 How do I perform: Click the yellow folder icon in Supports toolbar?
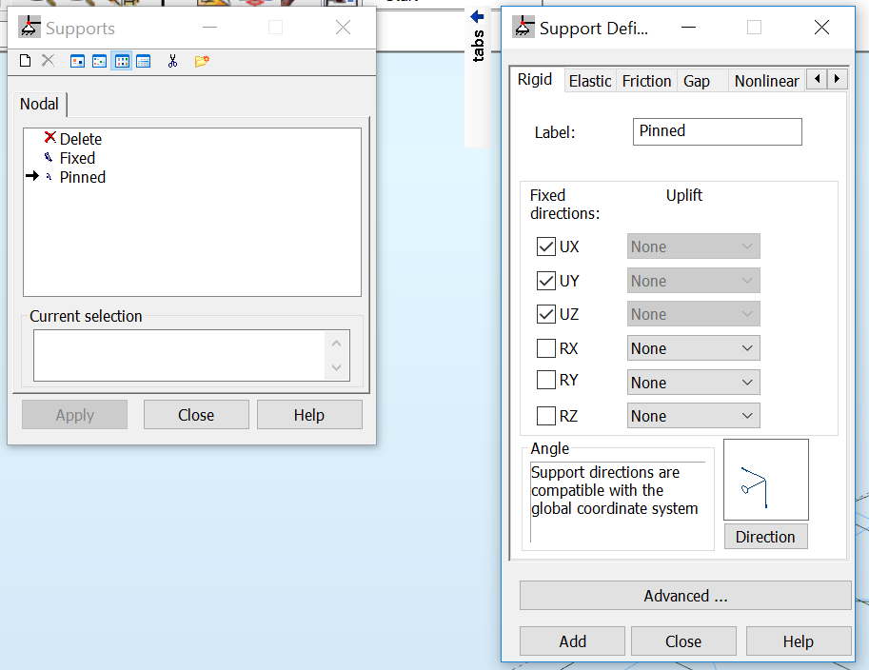pos(202,61)
